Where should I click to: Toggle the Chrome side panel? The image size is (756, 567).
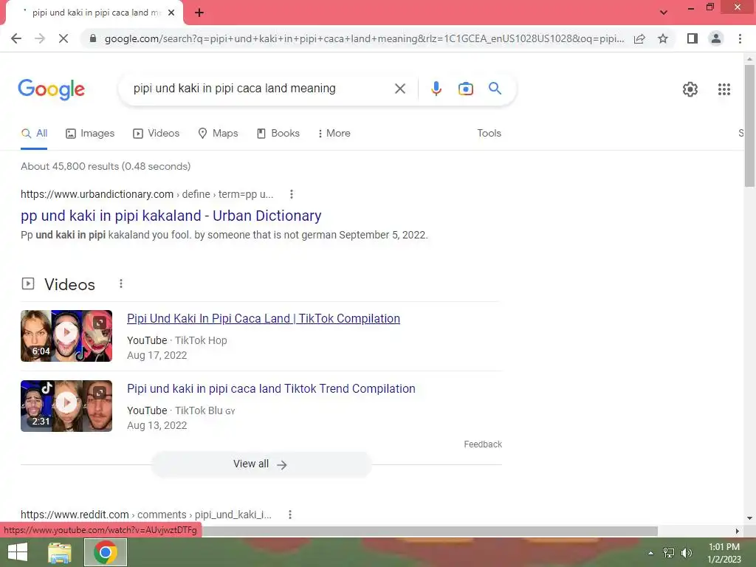tap(693, 38)
